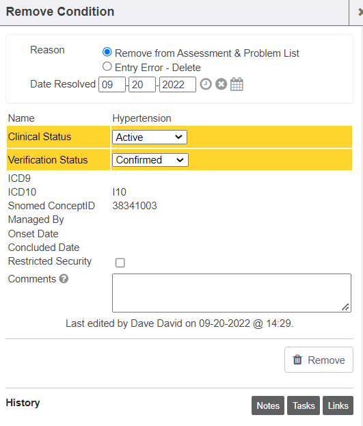Select Remove from Assessment & Problem List
Image resolution: width=363 pixels, height=426 pixels.
click(x=107, y=52)
